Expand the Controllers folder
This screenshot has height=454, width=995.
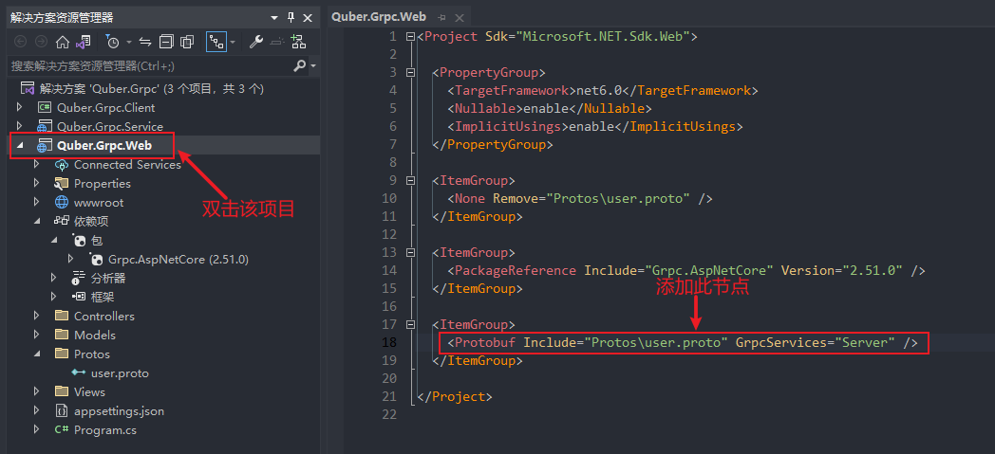tap(36, 316)
